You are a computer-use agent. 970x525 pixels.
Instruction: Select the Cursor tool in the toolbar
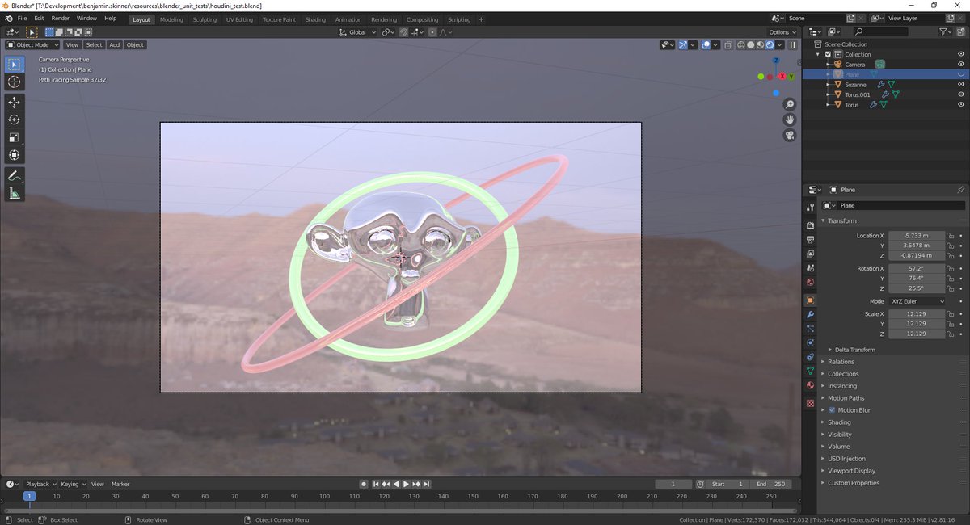15,82
